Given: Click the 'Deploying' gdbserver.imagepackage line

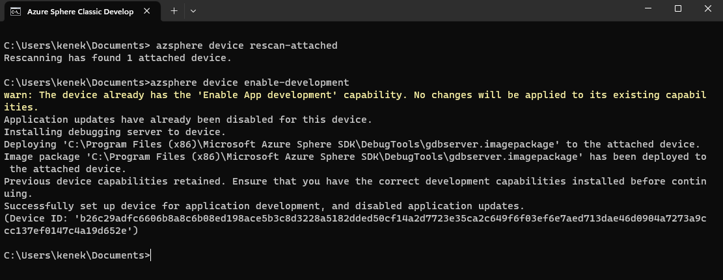Looking at the screenshot, I should point(352,144).
